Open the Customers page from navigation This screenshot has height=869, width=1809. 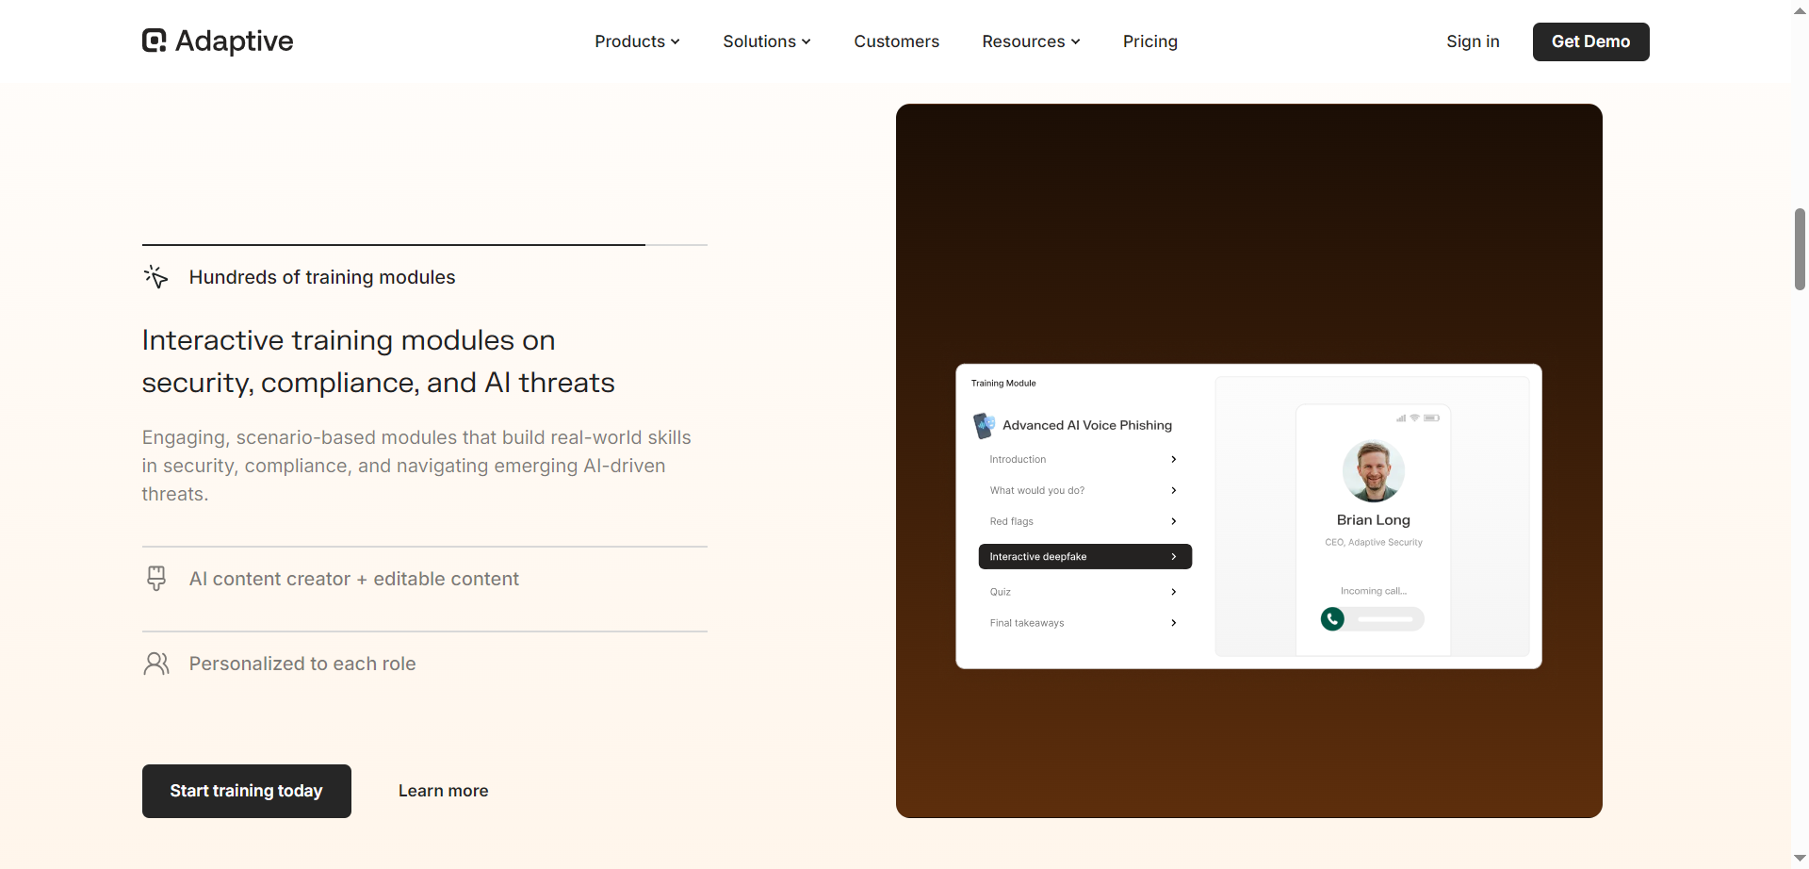click(896, 41)
